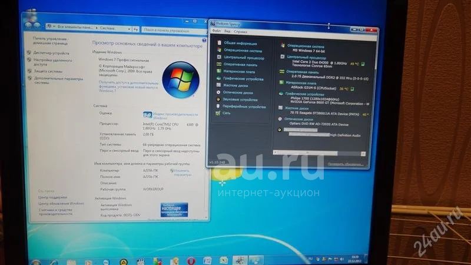The width and height of the screenshot is (471, 265).
Task: Click Жесткие диски icon in Speccy sidebar
Action: coord(218,85)
